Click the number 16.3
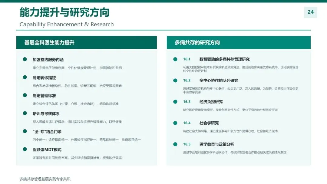The width and height of the screenshot is (327, 184). [187, 102]
